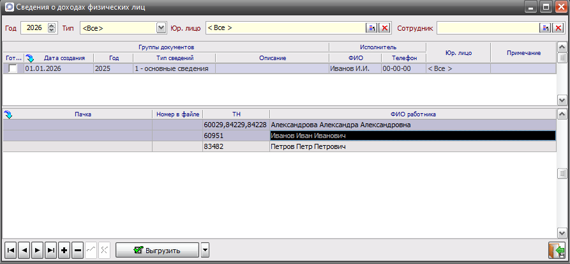570x264 pixels.
Task: Click exit door icon at bottom right
Action: [557, 251]
